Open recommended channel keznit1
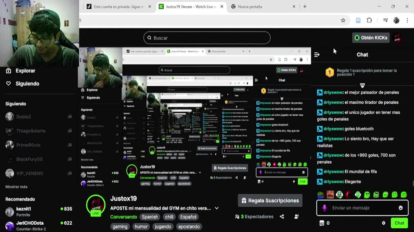Image resolution: width=414 pixels, height=232 pixels. 39,211
